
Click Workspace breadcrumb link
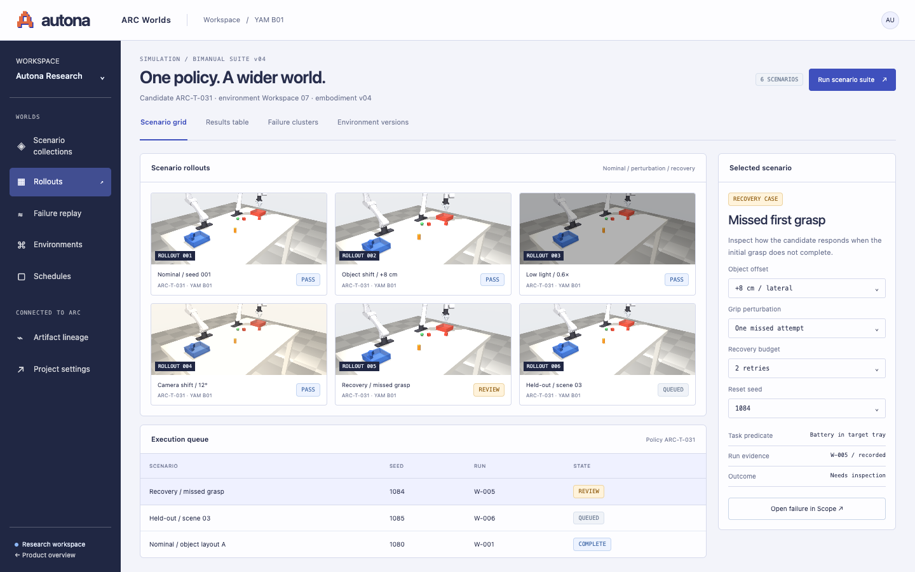tap(222, 20)
